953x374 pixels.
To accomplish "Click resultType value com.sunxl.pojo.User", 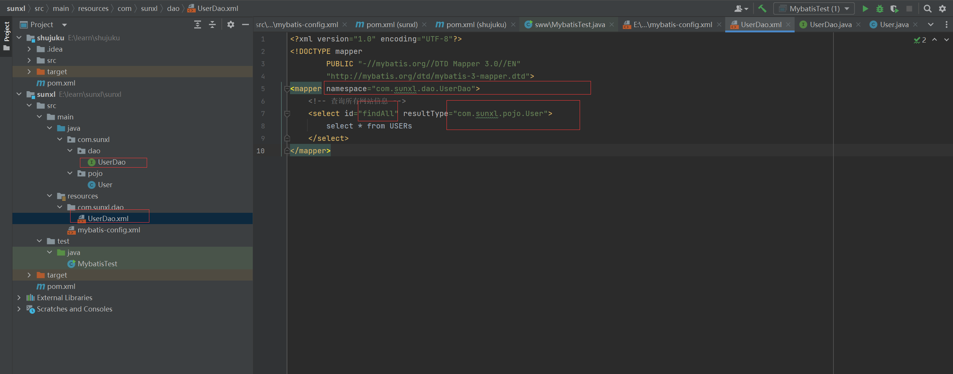I will coord(500,114).
